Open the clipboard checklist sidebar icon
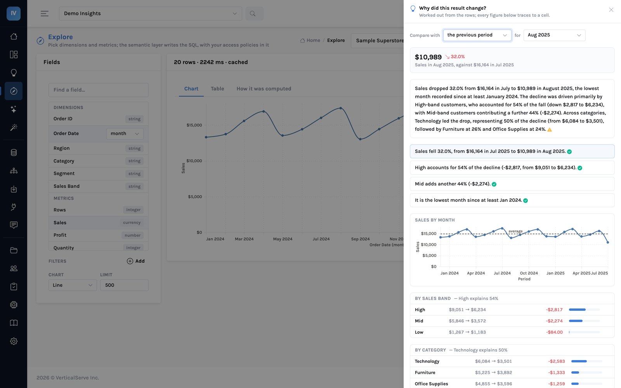Screen dimensions: 621x388 click(x=14, y=287)
